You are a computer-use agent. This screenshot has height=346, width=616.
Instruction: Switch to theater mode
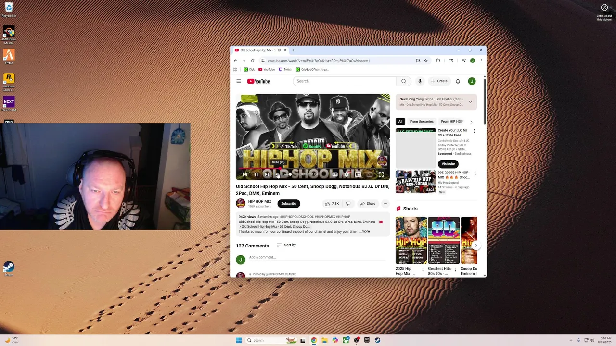[370, 174]
